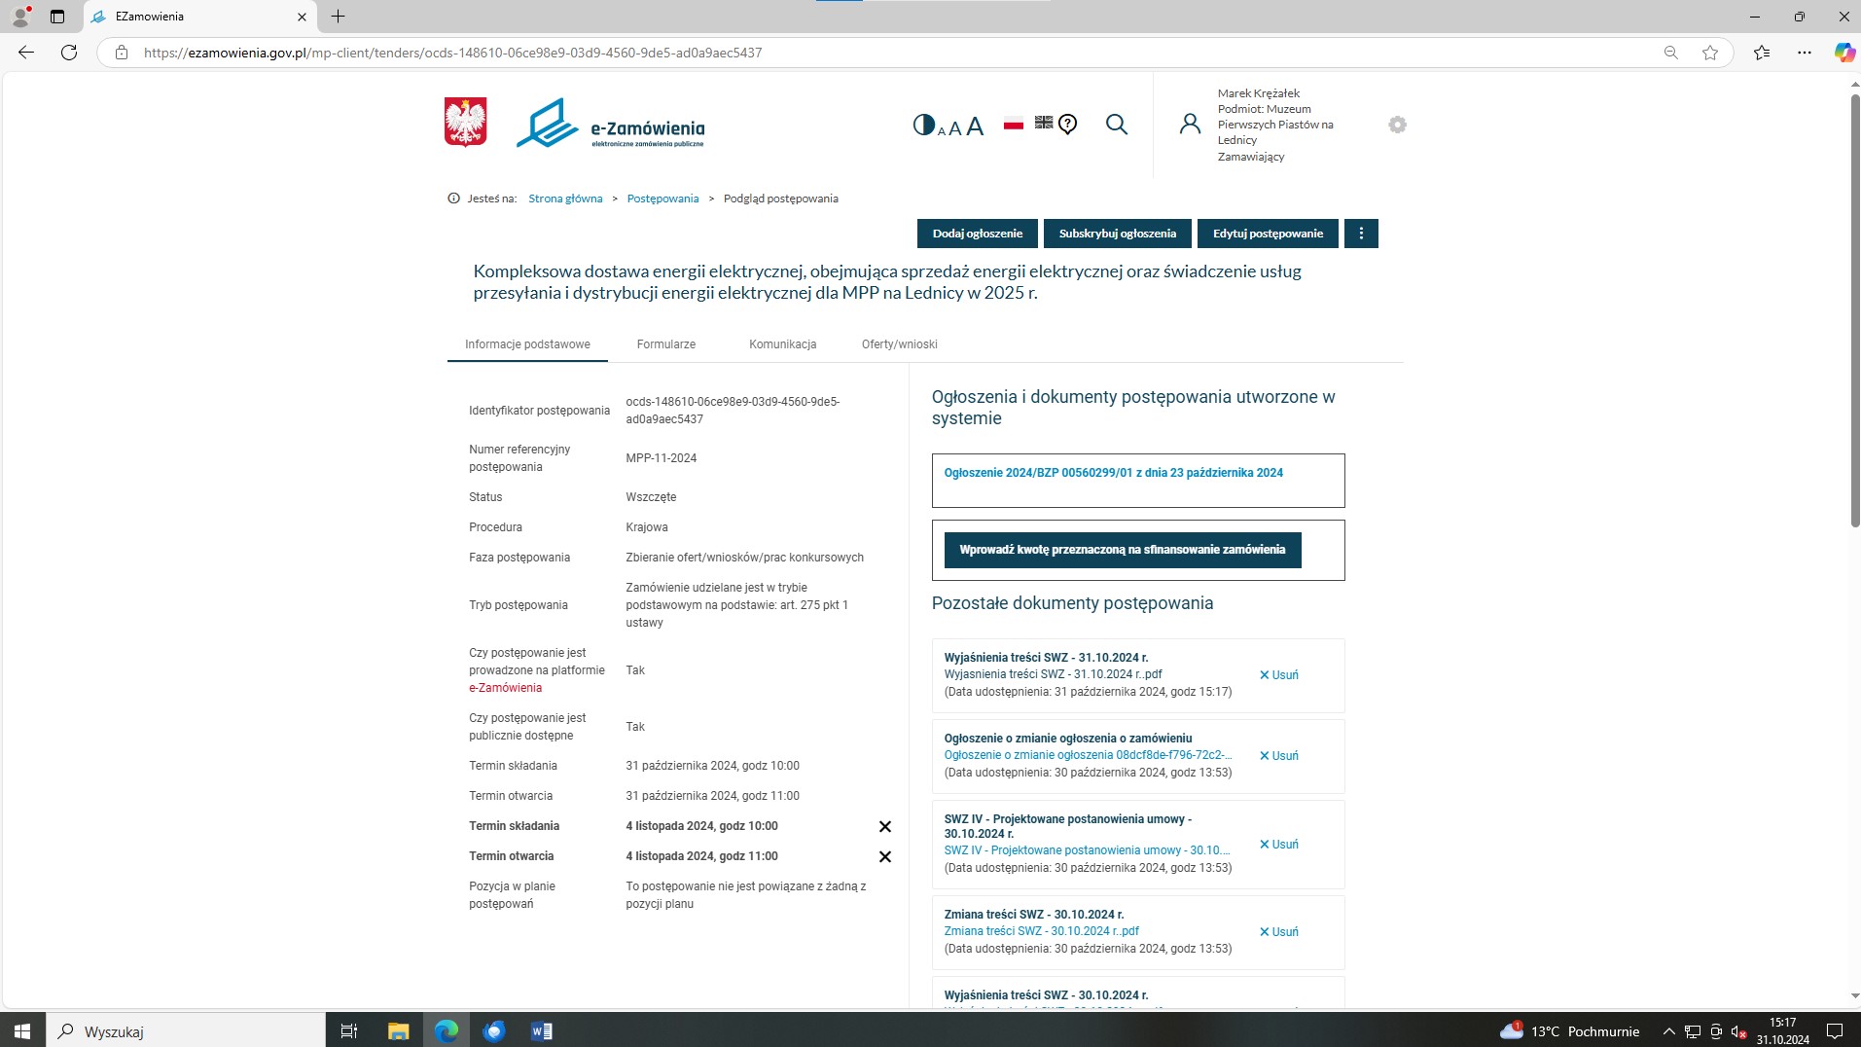The height and width of the screenshot is (1047, 1861).
Task: Open settings gear next to user name
Action: (1397, 125)
